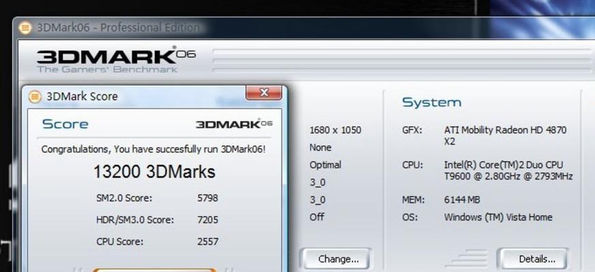Click the 3DMark Score dialog title icon
This screenshot has height=272, width=595.
[35, 97]
